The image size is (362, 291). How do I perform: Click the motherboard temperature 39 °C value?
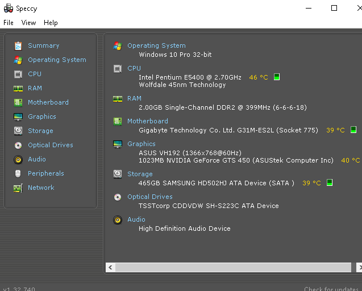tap(335, 130)
